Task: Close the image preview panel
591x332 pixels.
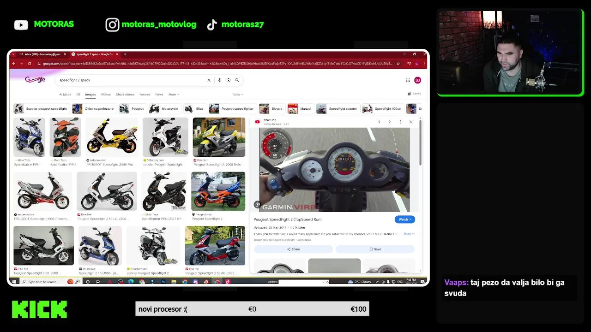Action: (x=410, y=122)
